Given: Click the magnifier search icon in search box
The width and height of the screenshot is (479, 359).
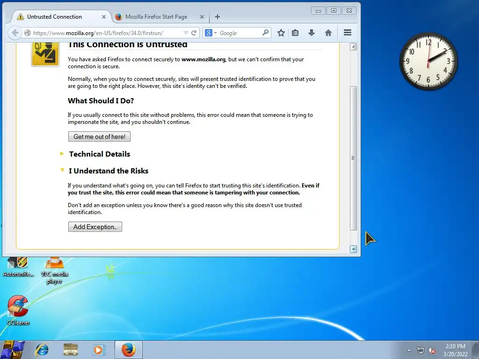Looking at the screenshot, I should click(x=266, y=32).
